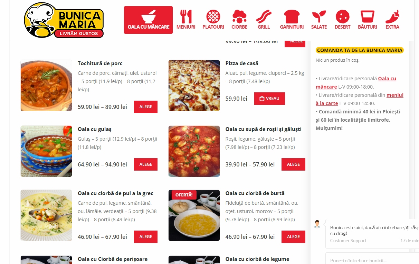
Task: Open the Garnituri bread icon category
Action: pyautogui.click(x=292, y=20)
